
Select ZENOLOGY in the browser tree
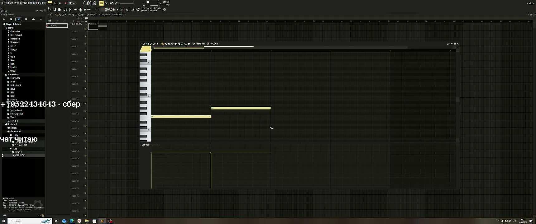click(x=21, y=155)
